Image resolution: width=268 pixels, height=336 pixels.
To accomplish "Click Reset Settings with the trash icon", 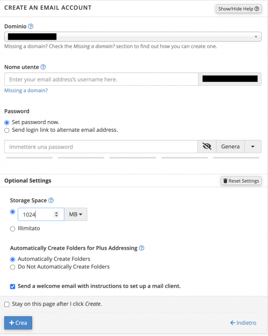I will pyautogui.click(x=241, y=181).
